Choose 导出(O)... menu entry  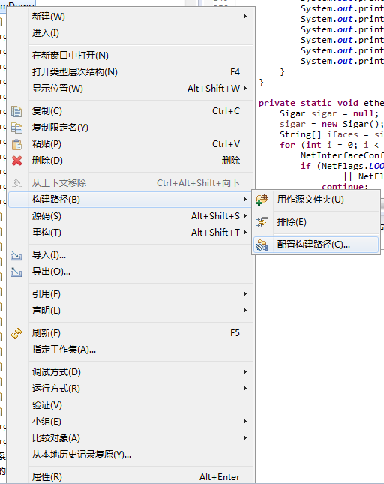click(132, 272)
